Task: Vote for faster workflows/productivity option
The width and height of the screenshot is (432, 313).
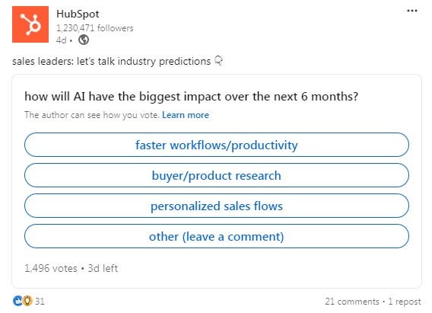Action: click(x=217, y=145)
